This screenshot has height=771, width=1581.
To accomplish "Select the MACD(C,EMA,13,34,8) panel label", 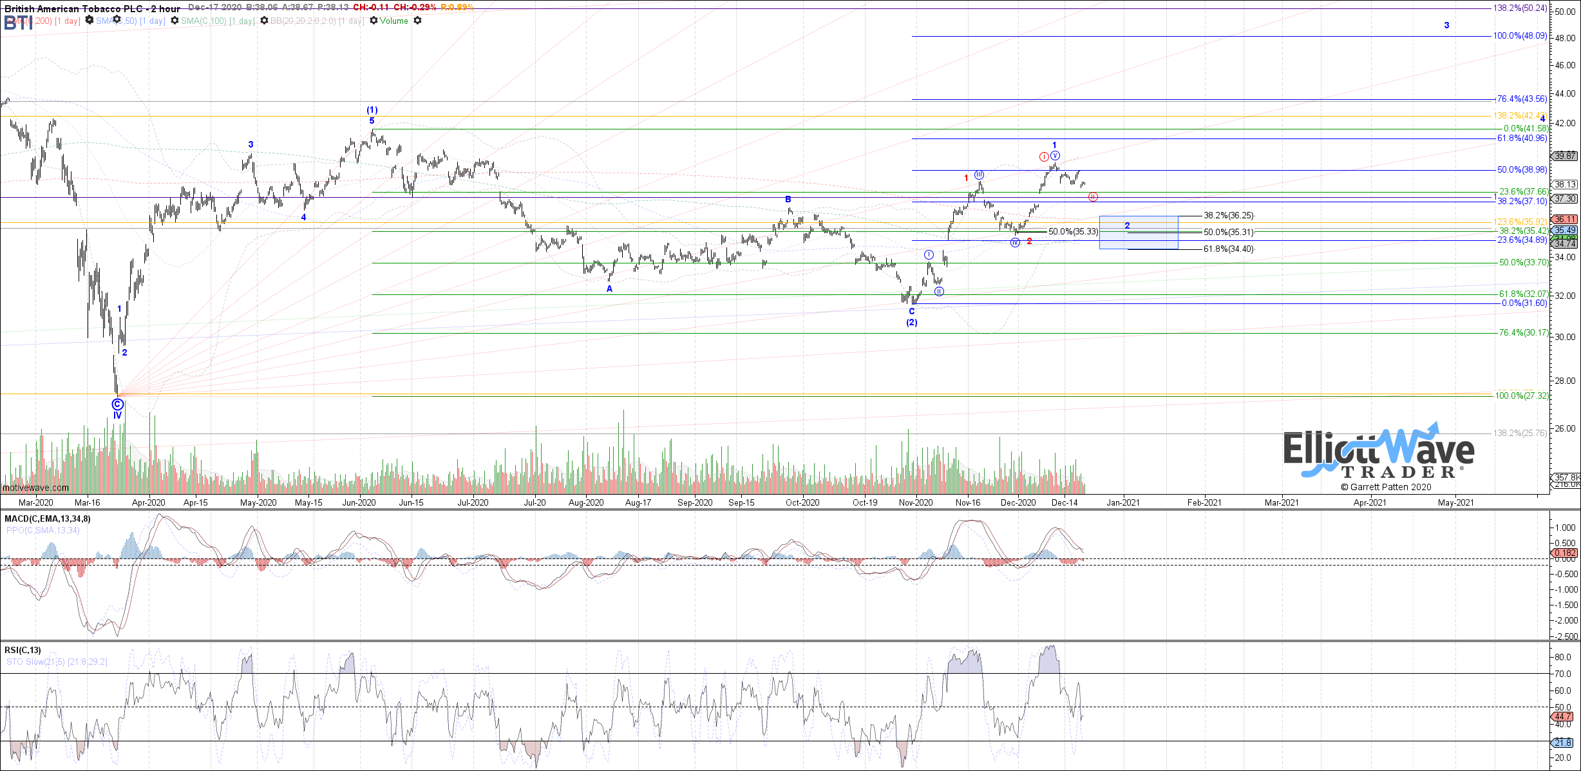I will click(x=48, y=519).
